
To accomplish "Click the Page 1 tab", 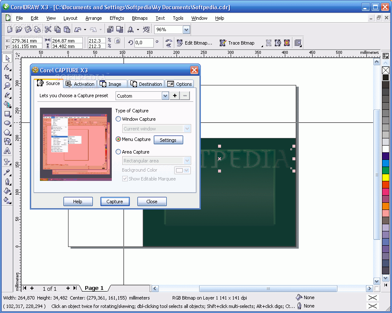I will (94, 288).
